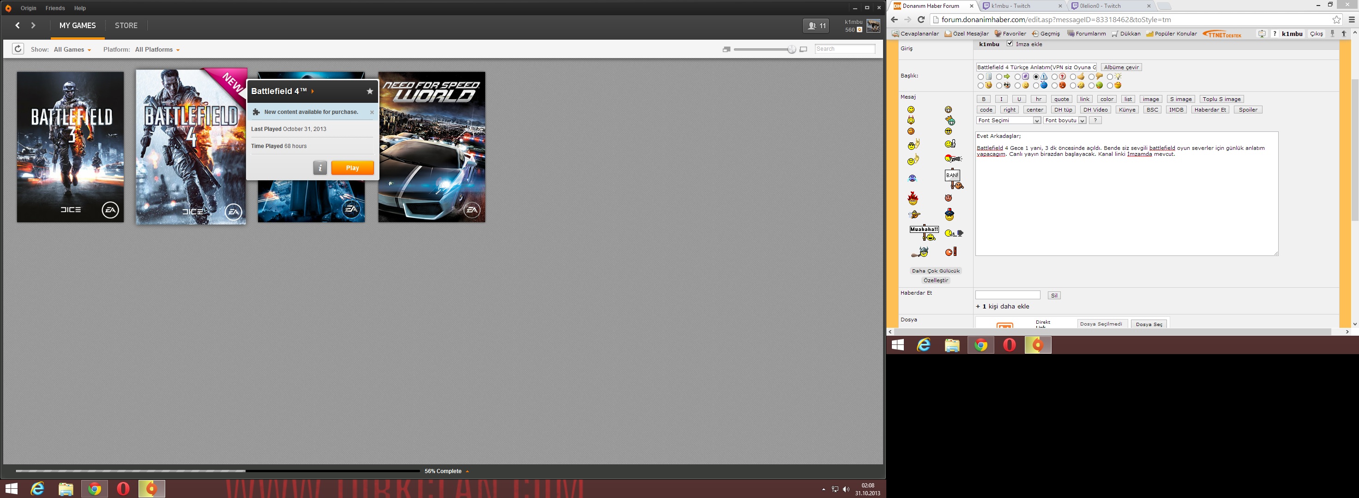The image size is (1359, 498).
Task: Click the Origin logo icon
Action: (8, 8)
